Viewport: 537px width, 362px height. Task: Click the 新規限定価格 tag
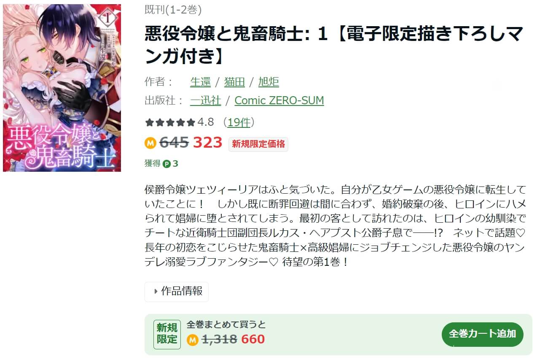tap(258, 144)
